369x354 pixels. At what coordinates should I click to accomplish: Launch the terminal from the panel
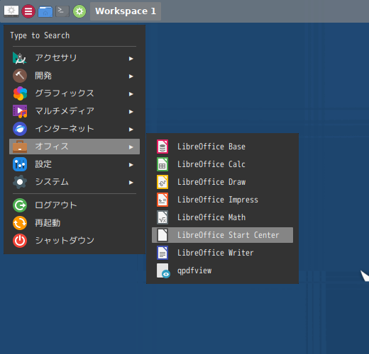pos(62,11)
